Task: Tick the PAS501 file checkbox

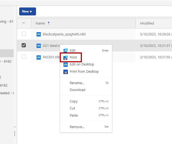Action: tap(24, 57)
